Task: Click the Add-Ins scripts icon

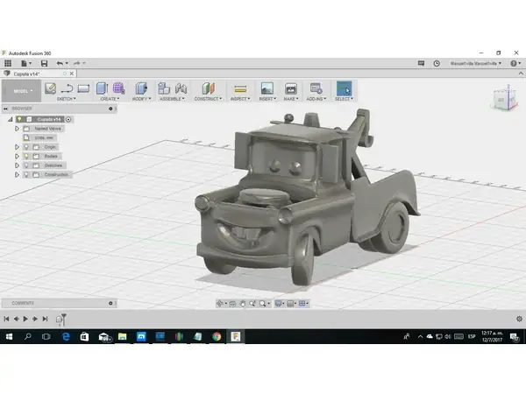Action: tap(316, 88)
